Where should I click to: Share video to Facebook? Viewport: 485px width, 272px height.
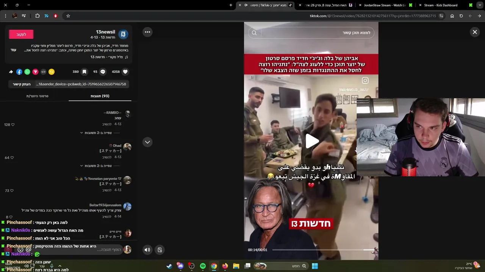pyautogui.click(x=19, y=72)
